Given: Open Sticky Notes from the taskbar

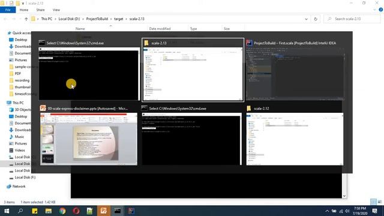Looking at the screenshot, I should tap(35, 211).
